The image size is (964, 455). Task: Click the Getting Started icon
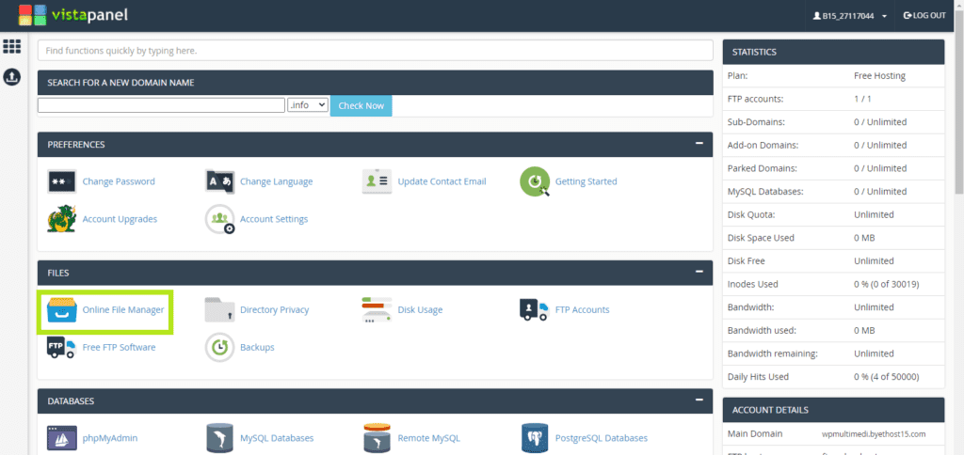pos(535,181)
